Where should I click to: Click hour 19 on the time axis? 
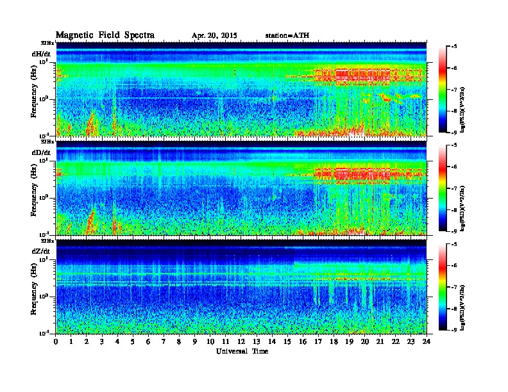click(x=349, y=341)
